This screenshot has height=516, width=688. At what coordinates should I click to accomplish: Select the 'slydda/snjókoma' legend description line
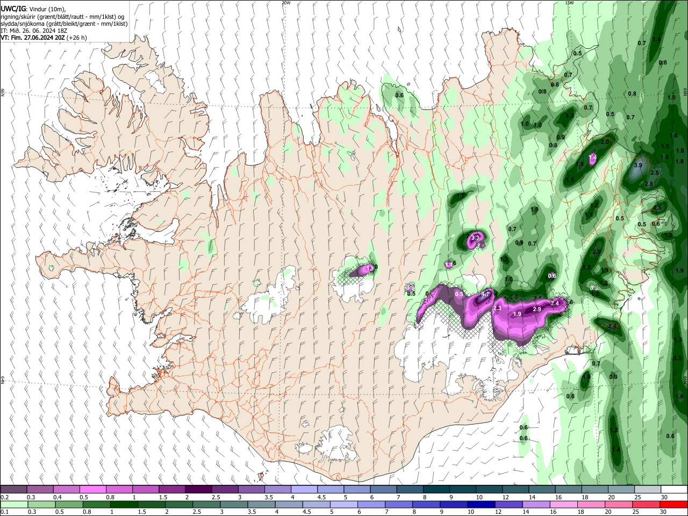pos(64,24)
